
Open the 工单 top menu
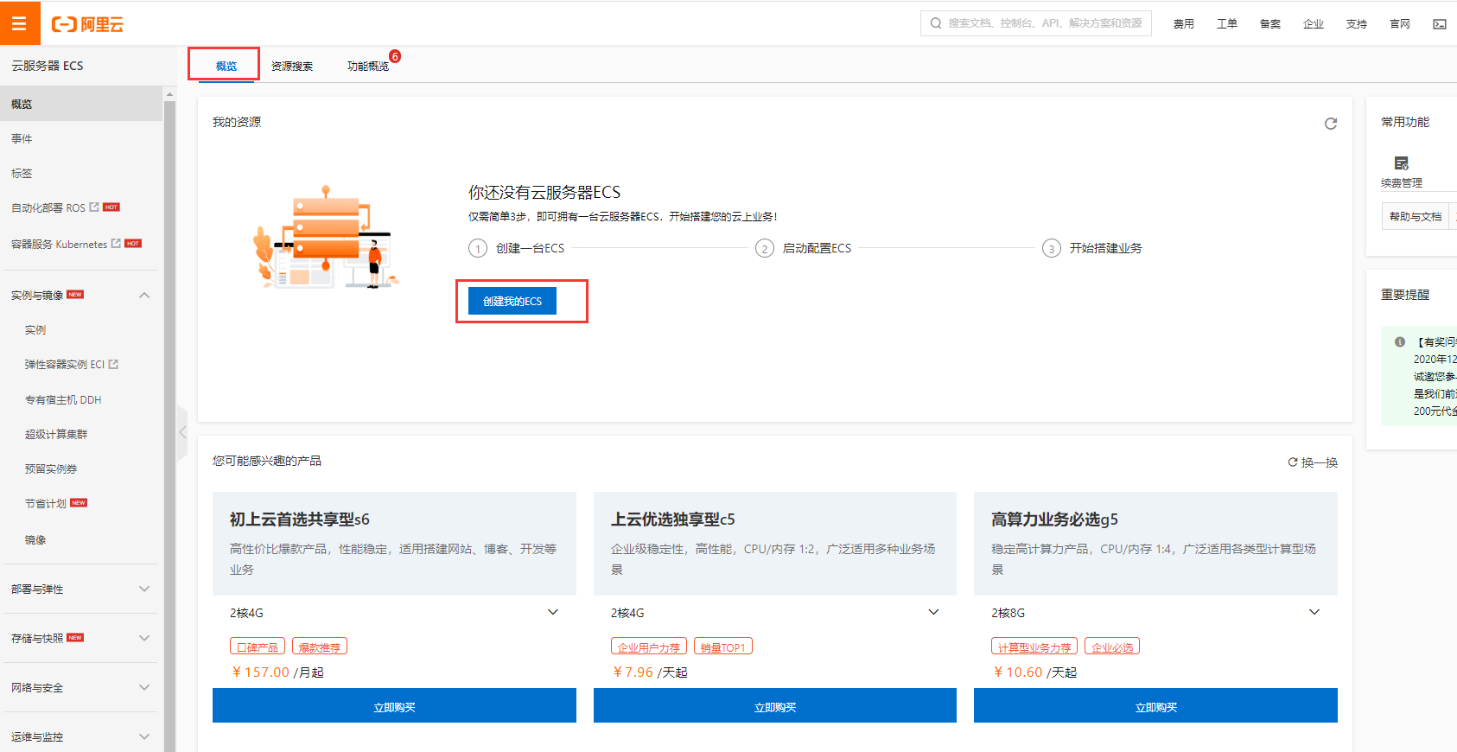[x=1227, y=24]
